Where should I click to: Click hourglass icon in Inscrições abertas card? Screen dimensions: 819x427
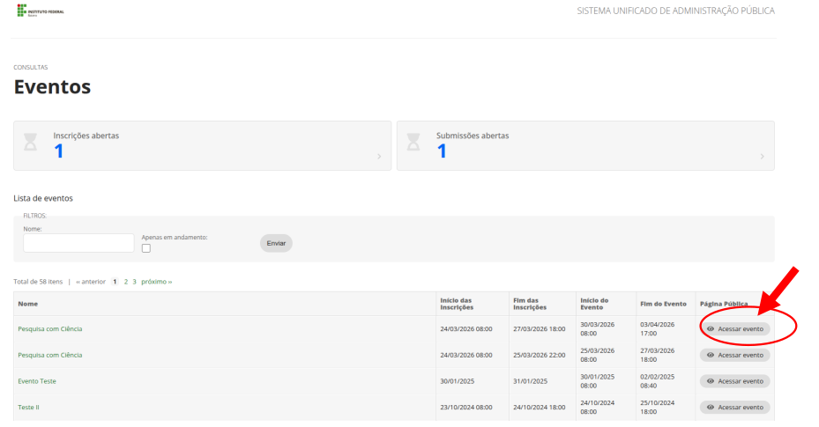click(x=30, y=142)
